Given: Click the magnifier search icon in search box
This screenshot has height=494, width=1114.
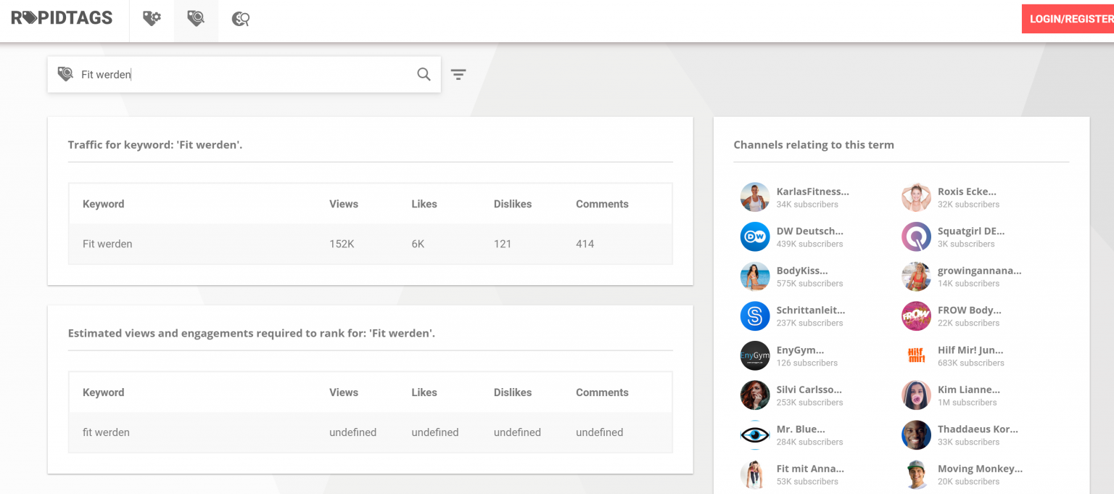Looking at the screenshot, I should point(424,74).
